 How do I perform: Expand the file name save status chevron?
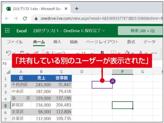103,31
